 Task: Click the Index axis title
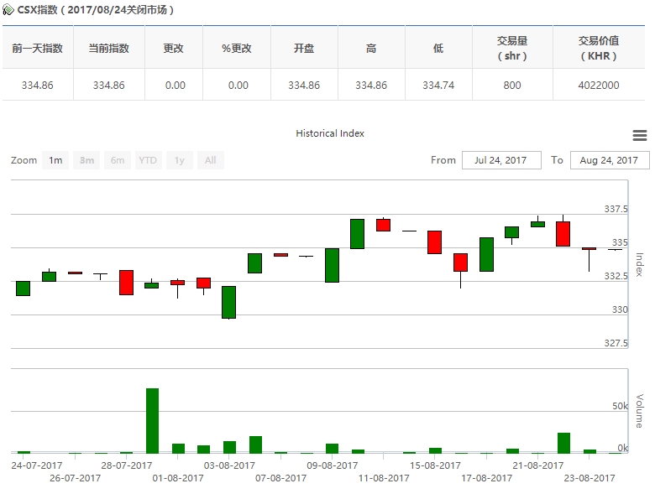[640, 264]
